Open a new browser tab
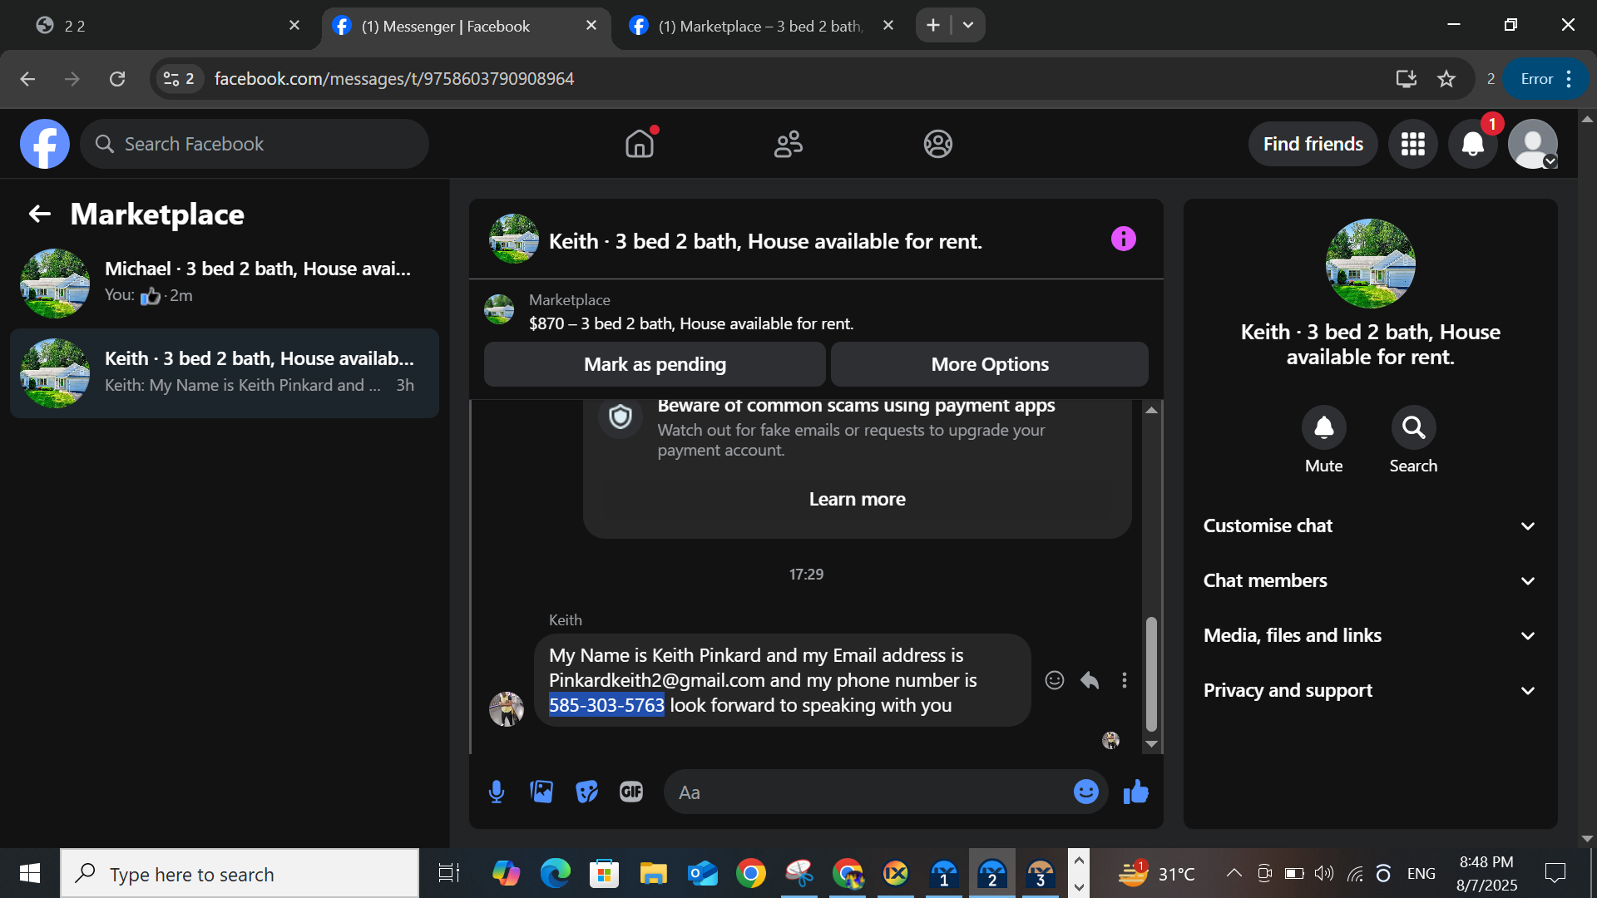The height and width of the screenshot is (898, 1597). click(933, 25)
